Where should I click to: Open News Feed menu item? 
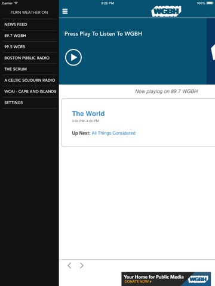click(x=29, y=24)
